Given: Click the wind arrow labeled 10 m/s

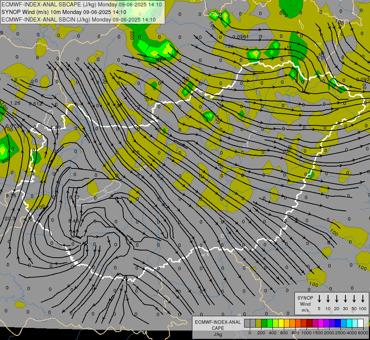Looking at the screenshot, I should [328, 298].
